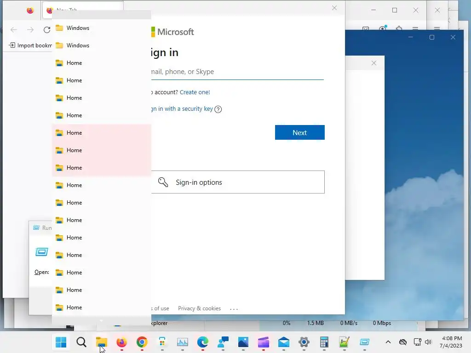Open Task Manager taskbar icon
The image size is (471, 353).
click(x=182, y=342)
